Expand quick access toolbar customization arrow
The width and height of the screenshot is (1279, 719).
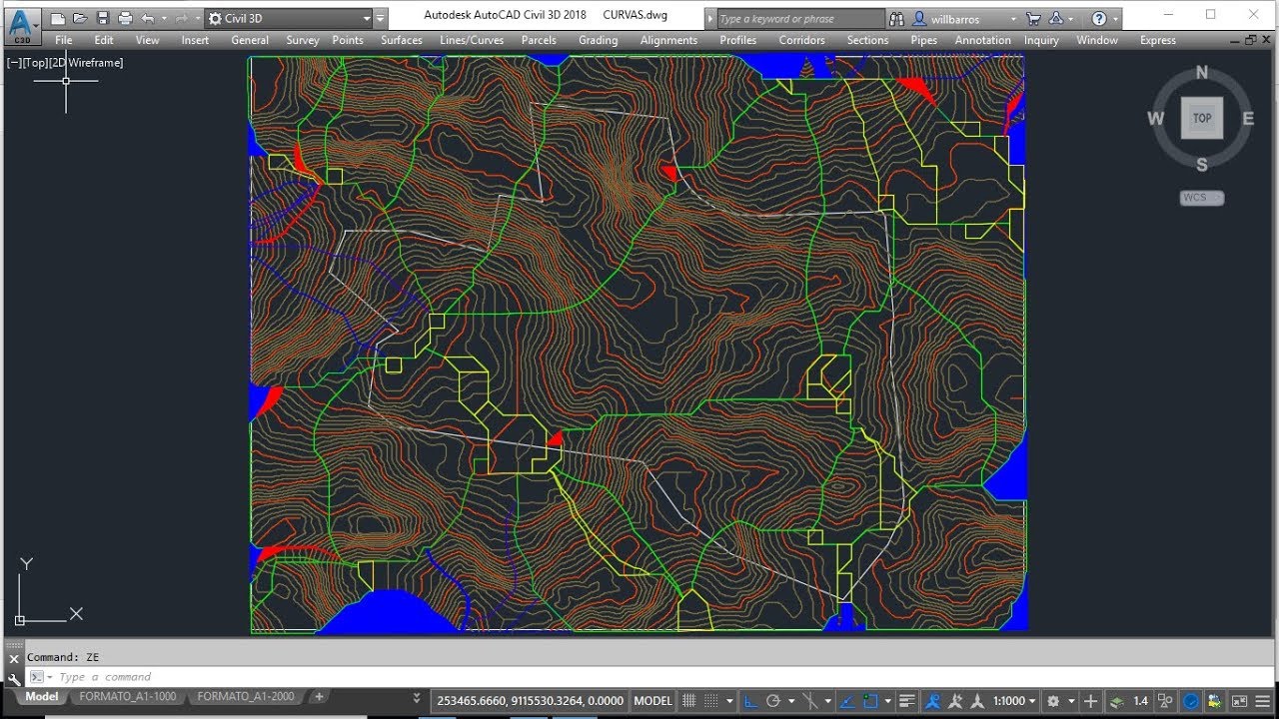pyautogui.click(x=381, y=18)
